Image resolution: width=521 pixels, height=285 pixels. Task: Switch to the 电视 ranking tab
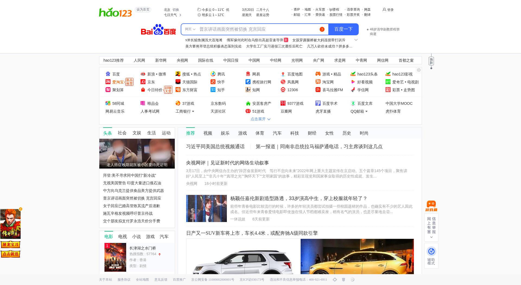[123, 237]
